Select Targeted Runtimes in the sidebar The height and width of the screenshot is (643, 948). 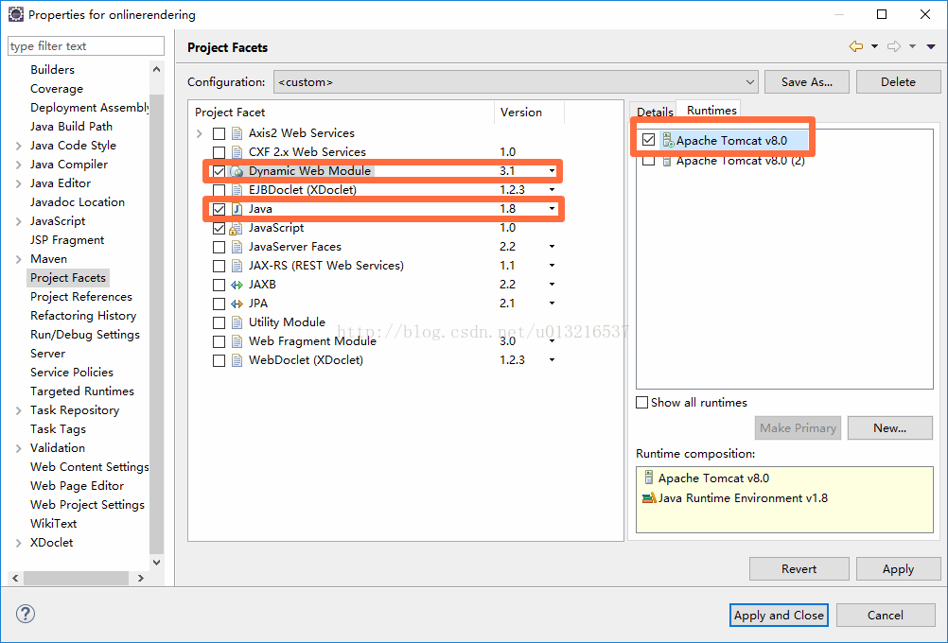click(x=82, y=391)
